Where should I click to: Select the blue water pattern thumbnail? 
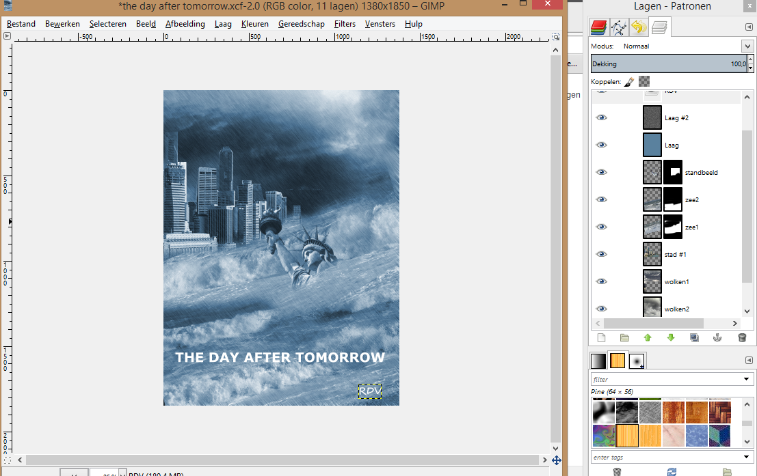pos(696,435)
